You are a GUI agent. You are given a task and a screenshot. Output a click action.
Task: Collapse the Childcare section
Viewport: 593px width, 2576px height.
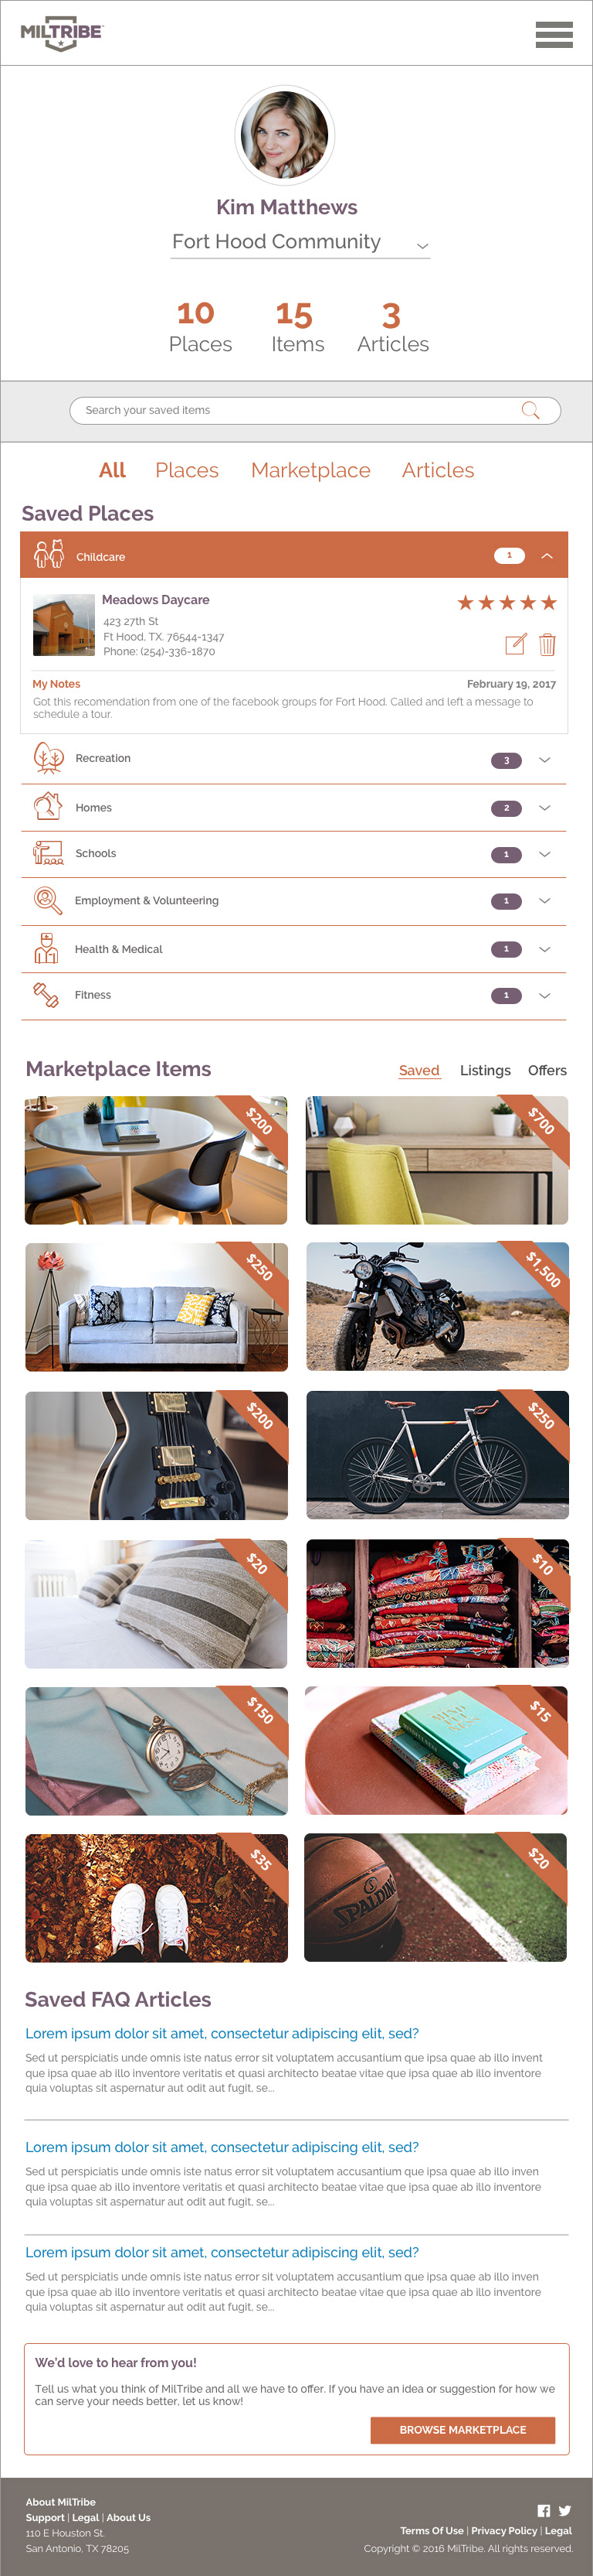point(547,556)
